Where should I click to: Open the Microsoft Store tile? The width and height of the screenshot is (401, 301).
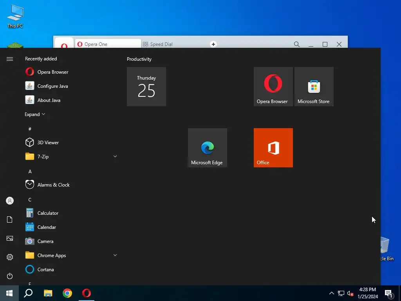(314, 87)
